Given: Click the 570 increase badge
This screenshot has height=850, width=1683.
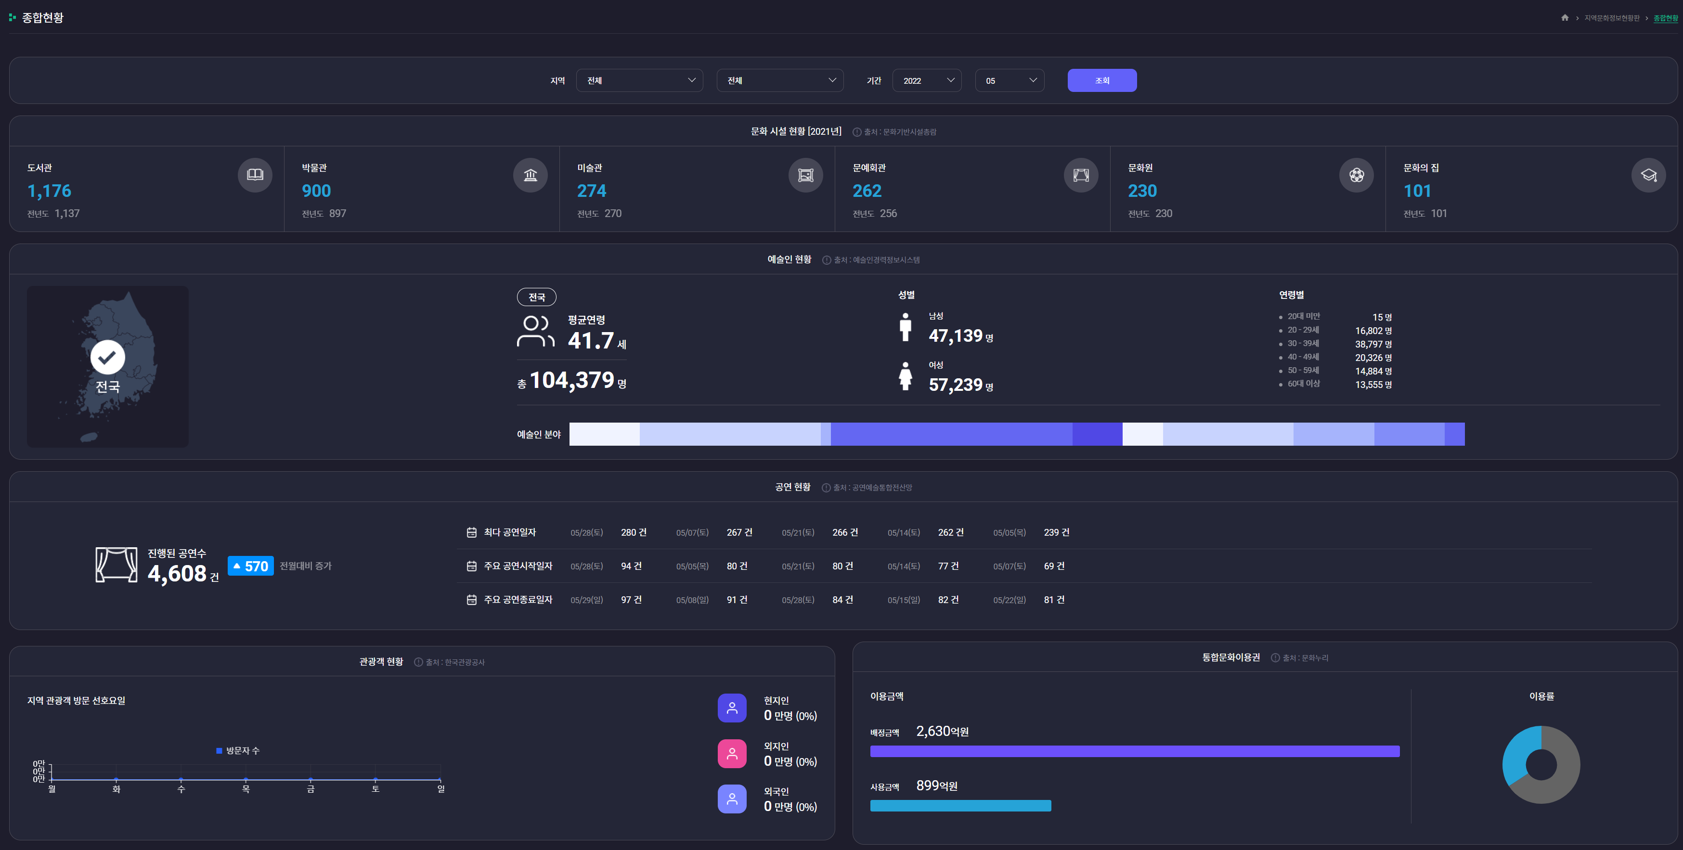Looking at the screenshot, I should (x=250, y=566).
